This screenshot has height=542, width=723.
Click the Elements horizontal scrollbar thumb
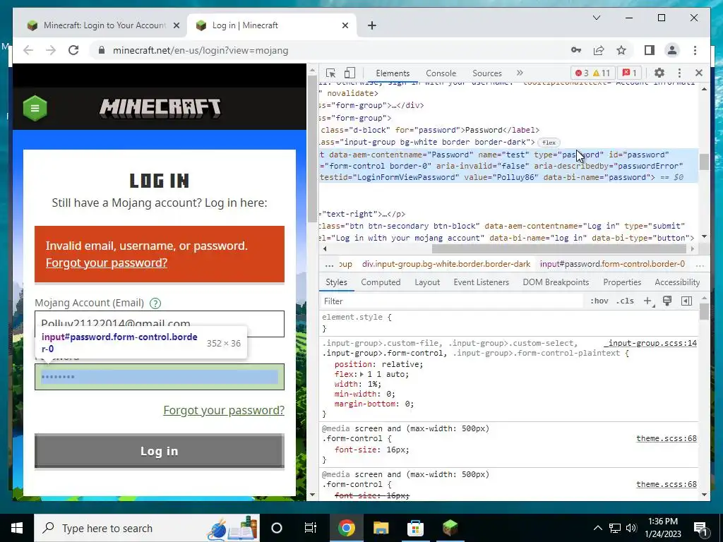[x=559, y=248]
